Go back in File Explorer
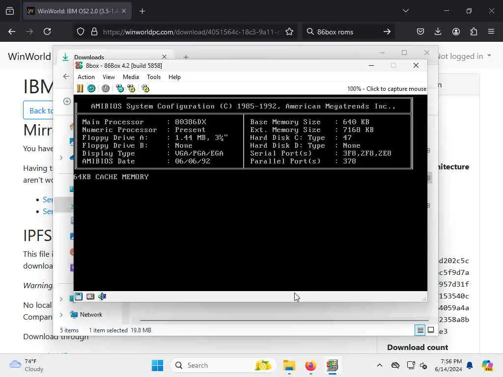503x377 pixels. 66,77
